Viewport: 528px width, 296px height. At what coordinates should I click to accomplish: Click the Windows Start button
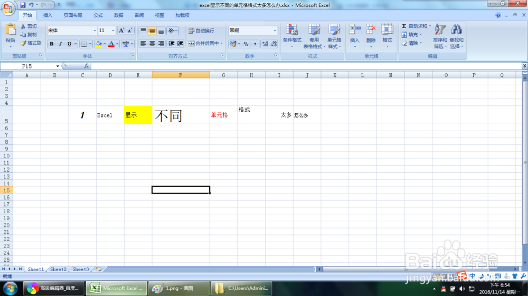[x=11, y=289]
